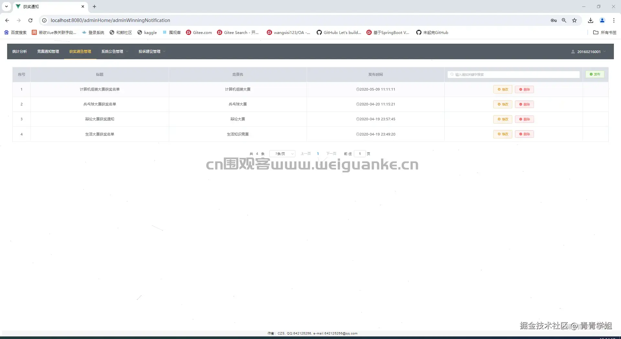Focus the notification keyword search field
This screenshot has width=621, height=339.
pyautogui.click(x=514, y=74)
